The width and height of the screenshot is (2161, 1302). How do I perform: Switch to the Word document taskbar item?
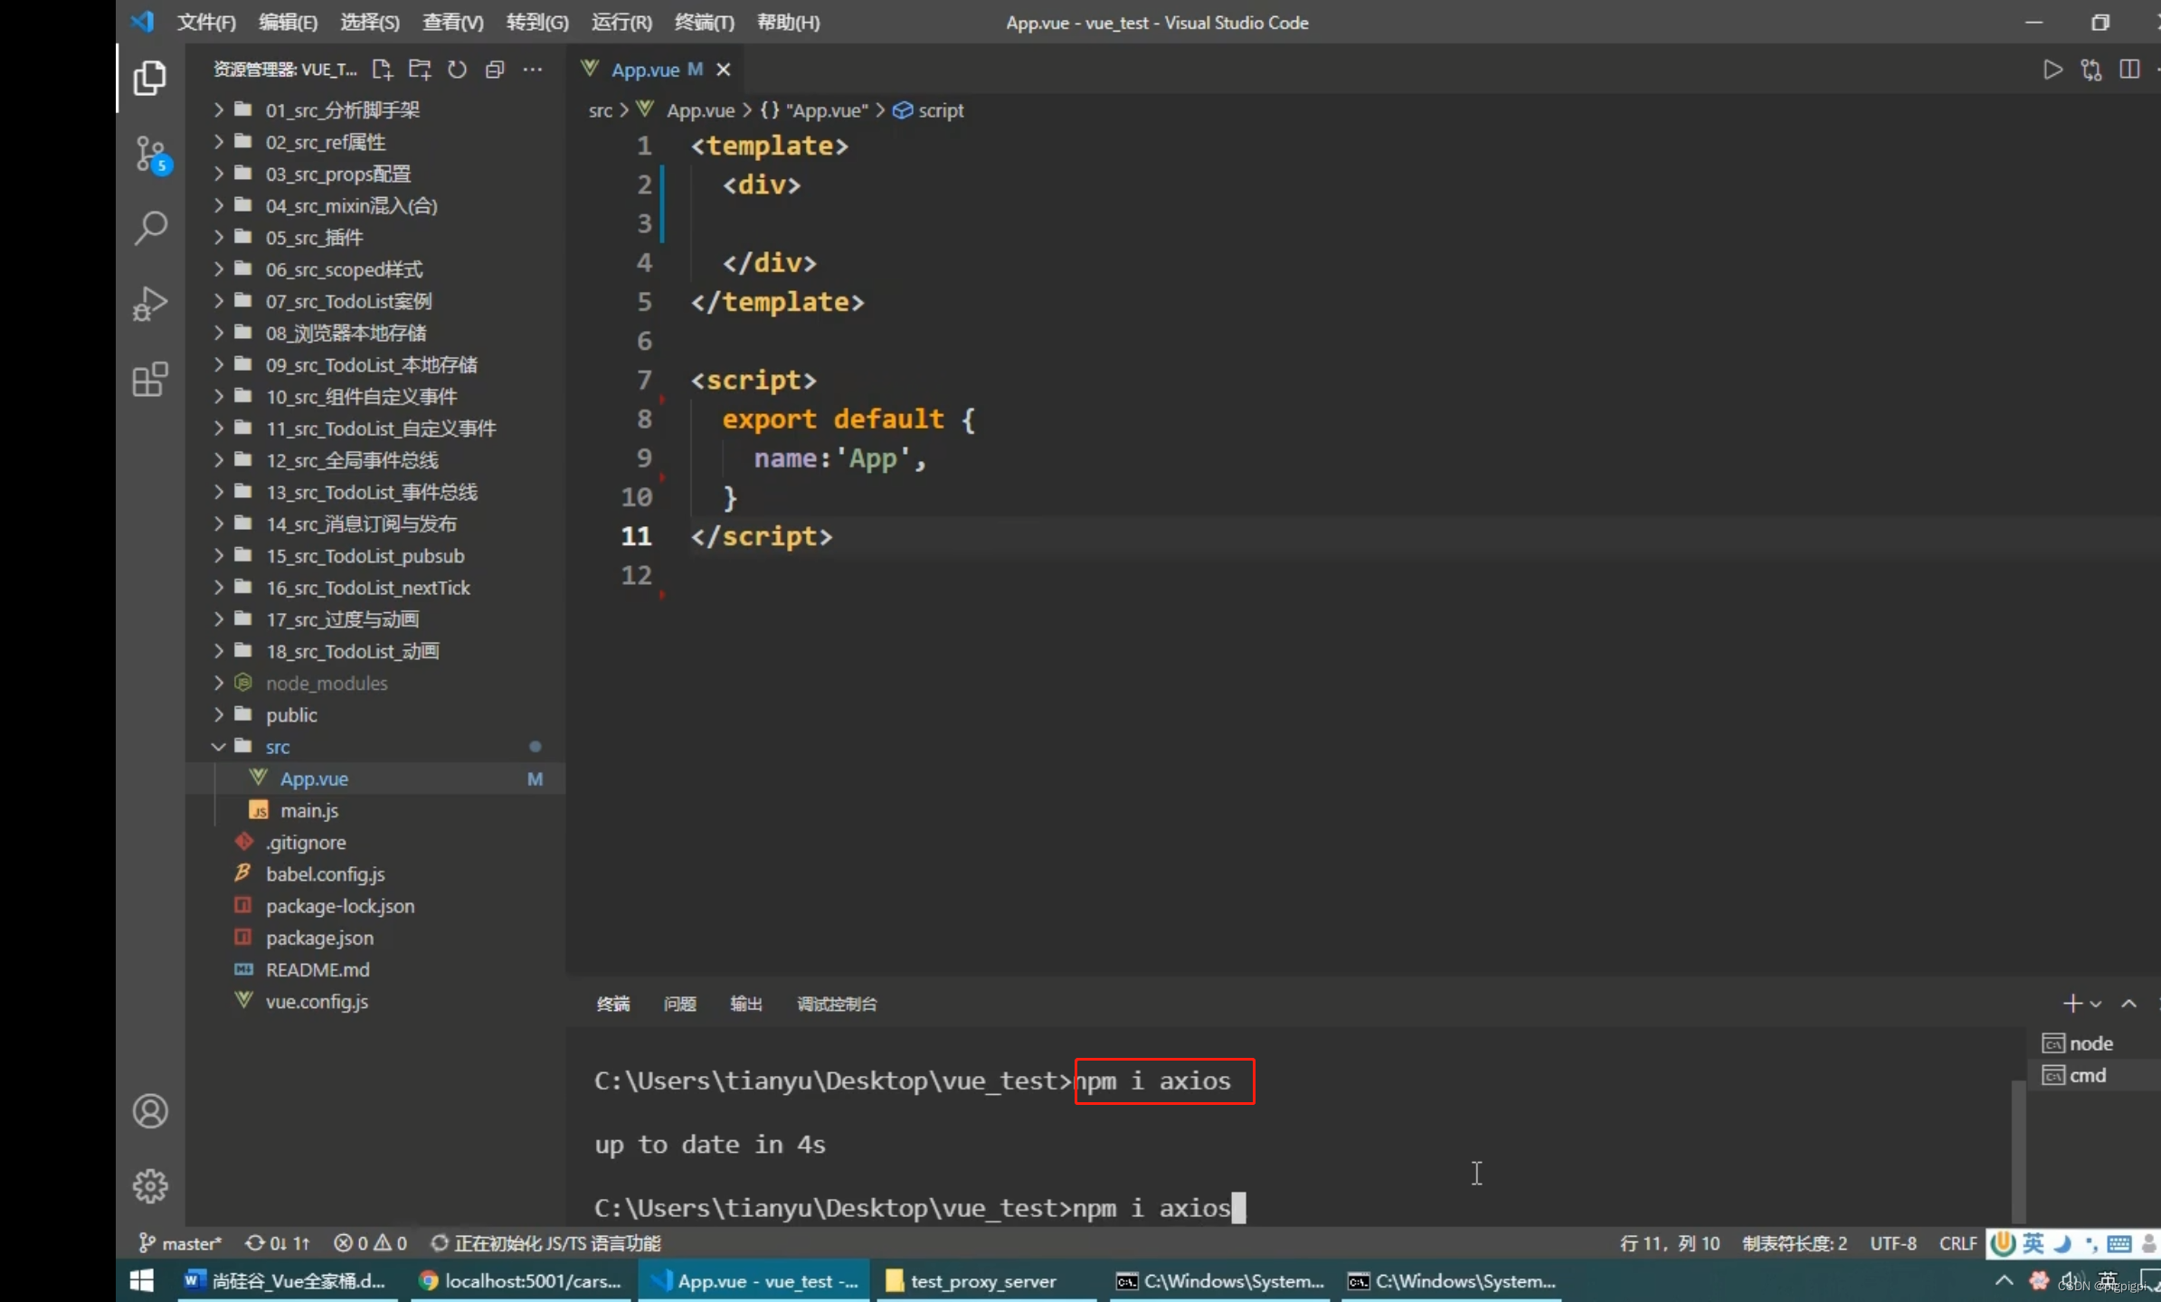[x=288, y=1280]
